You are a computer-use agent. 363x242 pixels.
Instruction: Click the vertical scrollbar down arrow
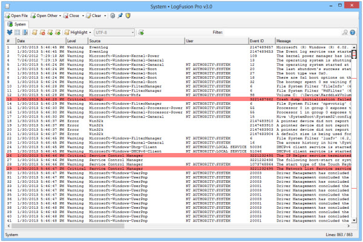(354, 221)
